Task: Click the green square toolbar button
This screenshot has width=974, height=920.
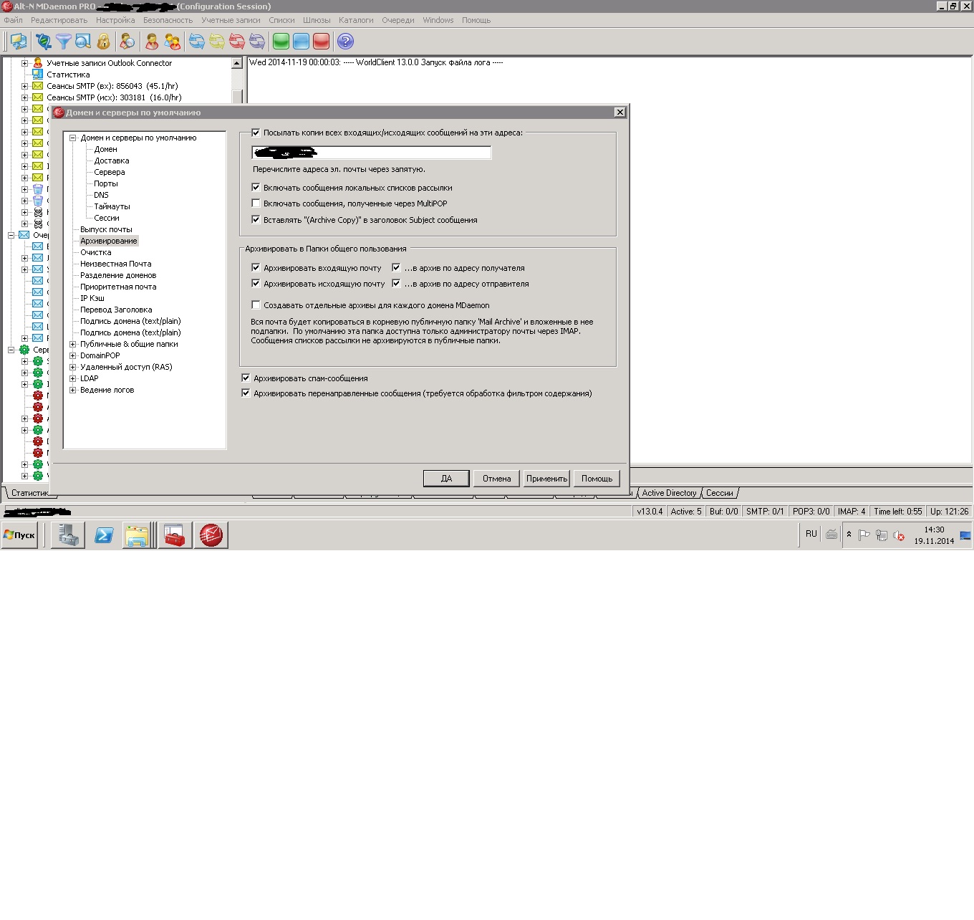Action: (281, 42)
